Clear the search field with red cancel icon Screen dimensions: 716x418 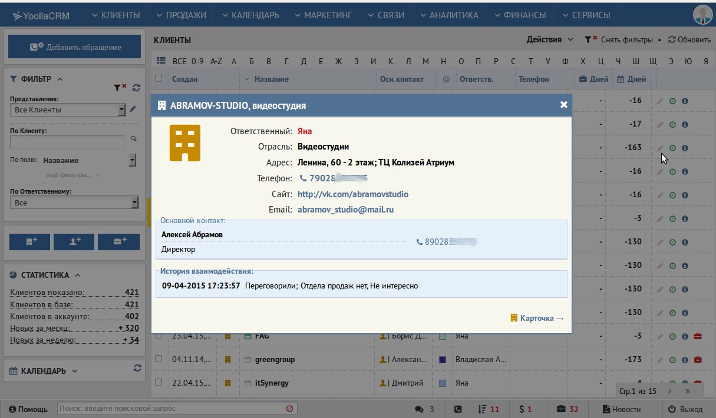290,408
